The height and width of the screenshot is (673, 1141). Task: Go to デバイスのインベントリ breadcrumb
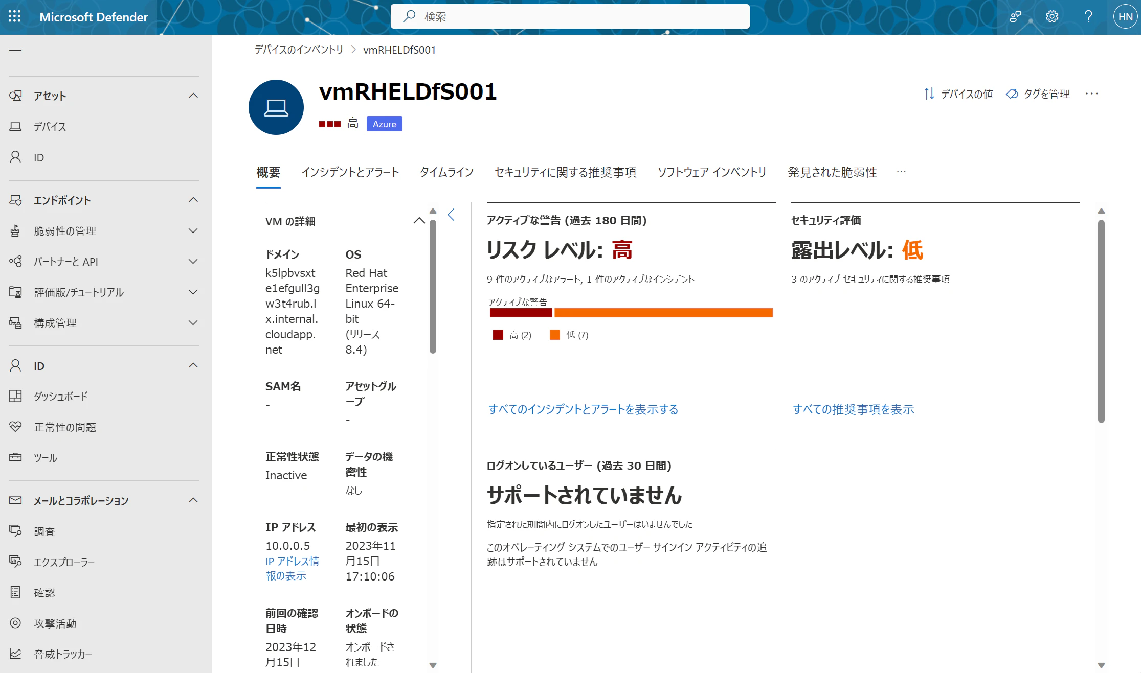[299, 50]
